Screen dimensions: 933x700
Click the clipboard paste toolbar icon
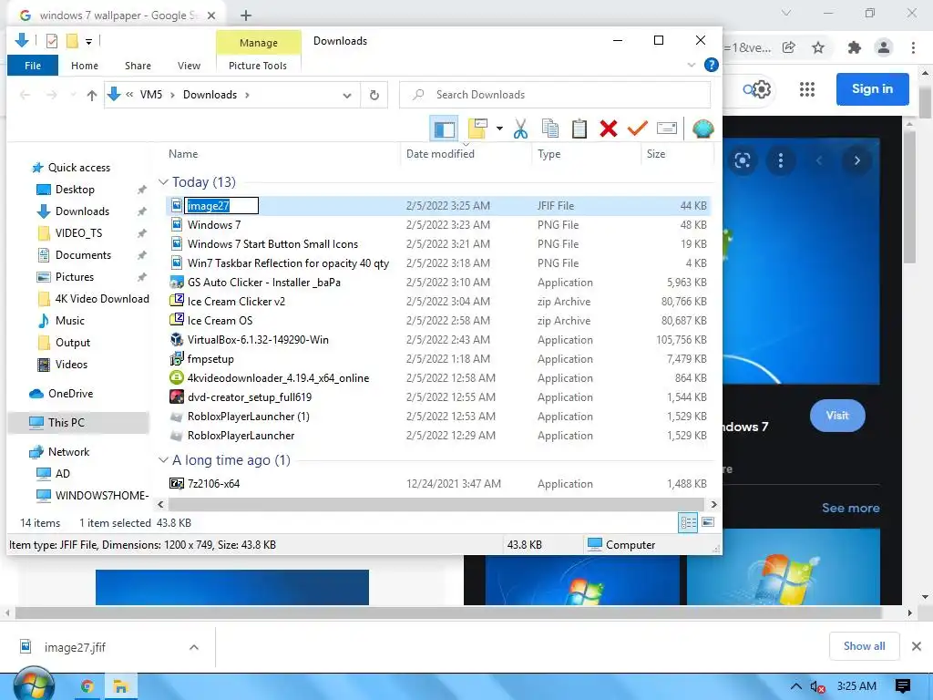579,129
